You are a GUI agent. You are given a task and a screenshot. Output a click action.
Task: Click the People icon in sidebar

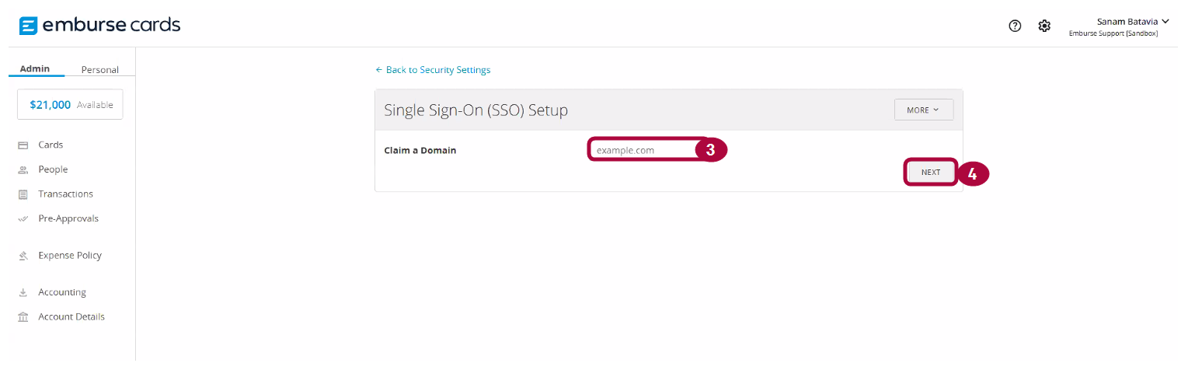(x=23, y=169)
